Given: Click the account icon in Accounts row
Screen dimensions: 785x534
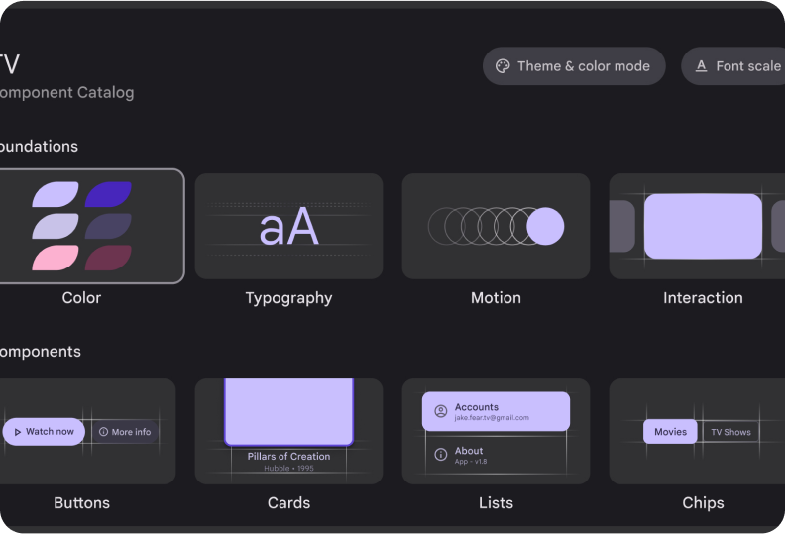Looking at the screenshot, I should tap(441, 411).
